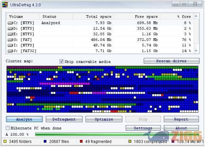The width and height of the screenshot is (205, 147).
Task: Click the E: drive icon
Action: click(10, 34)
